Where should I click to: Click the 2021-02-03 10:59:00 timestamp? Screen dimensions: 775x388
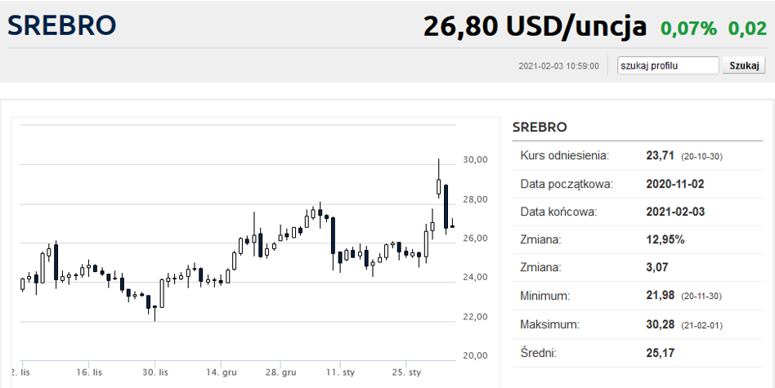click(558, 66)
